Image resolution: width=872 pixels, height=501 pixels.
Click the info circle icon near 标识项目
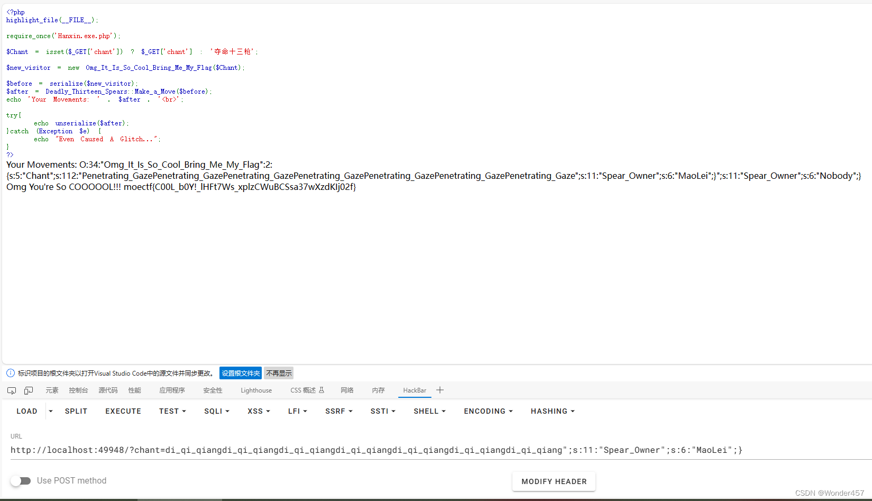tap(10, 373)
